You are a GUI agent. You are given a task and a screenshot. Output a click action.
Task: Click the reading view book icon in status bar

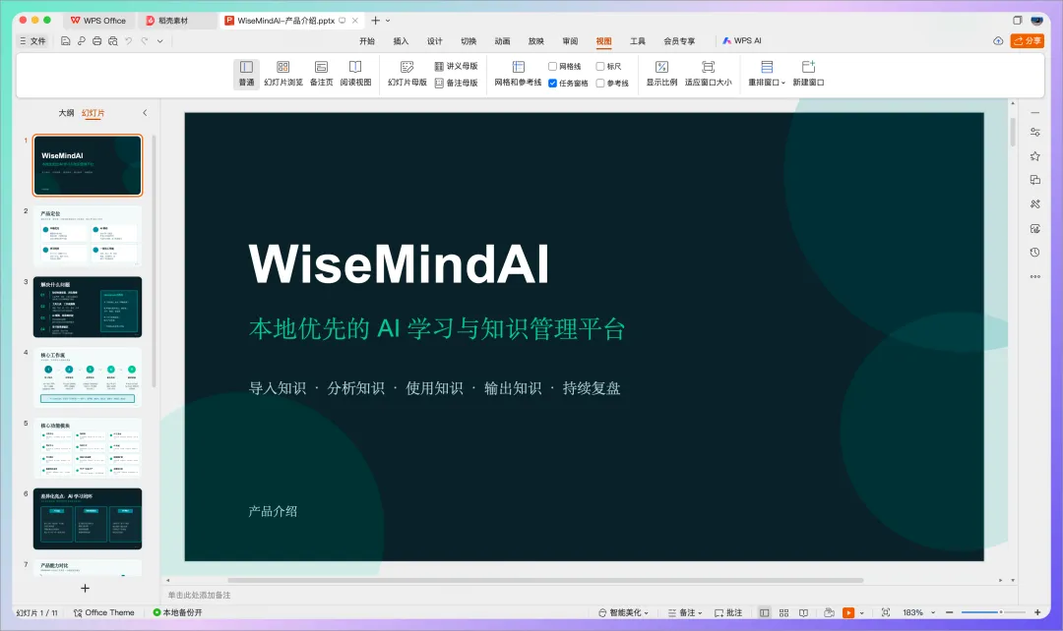point(803,612)
